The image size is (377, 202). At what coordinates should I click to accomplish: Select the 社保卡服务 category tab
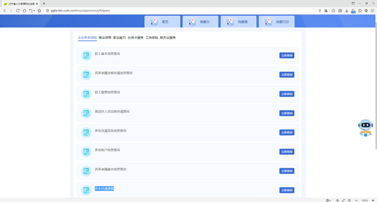click(x=136, y=37)
